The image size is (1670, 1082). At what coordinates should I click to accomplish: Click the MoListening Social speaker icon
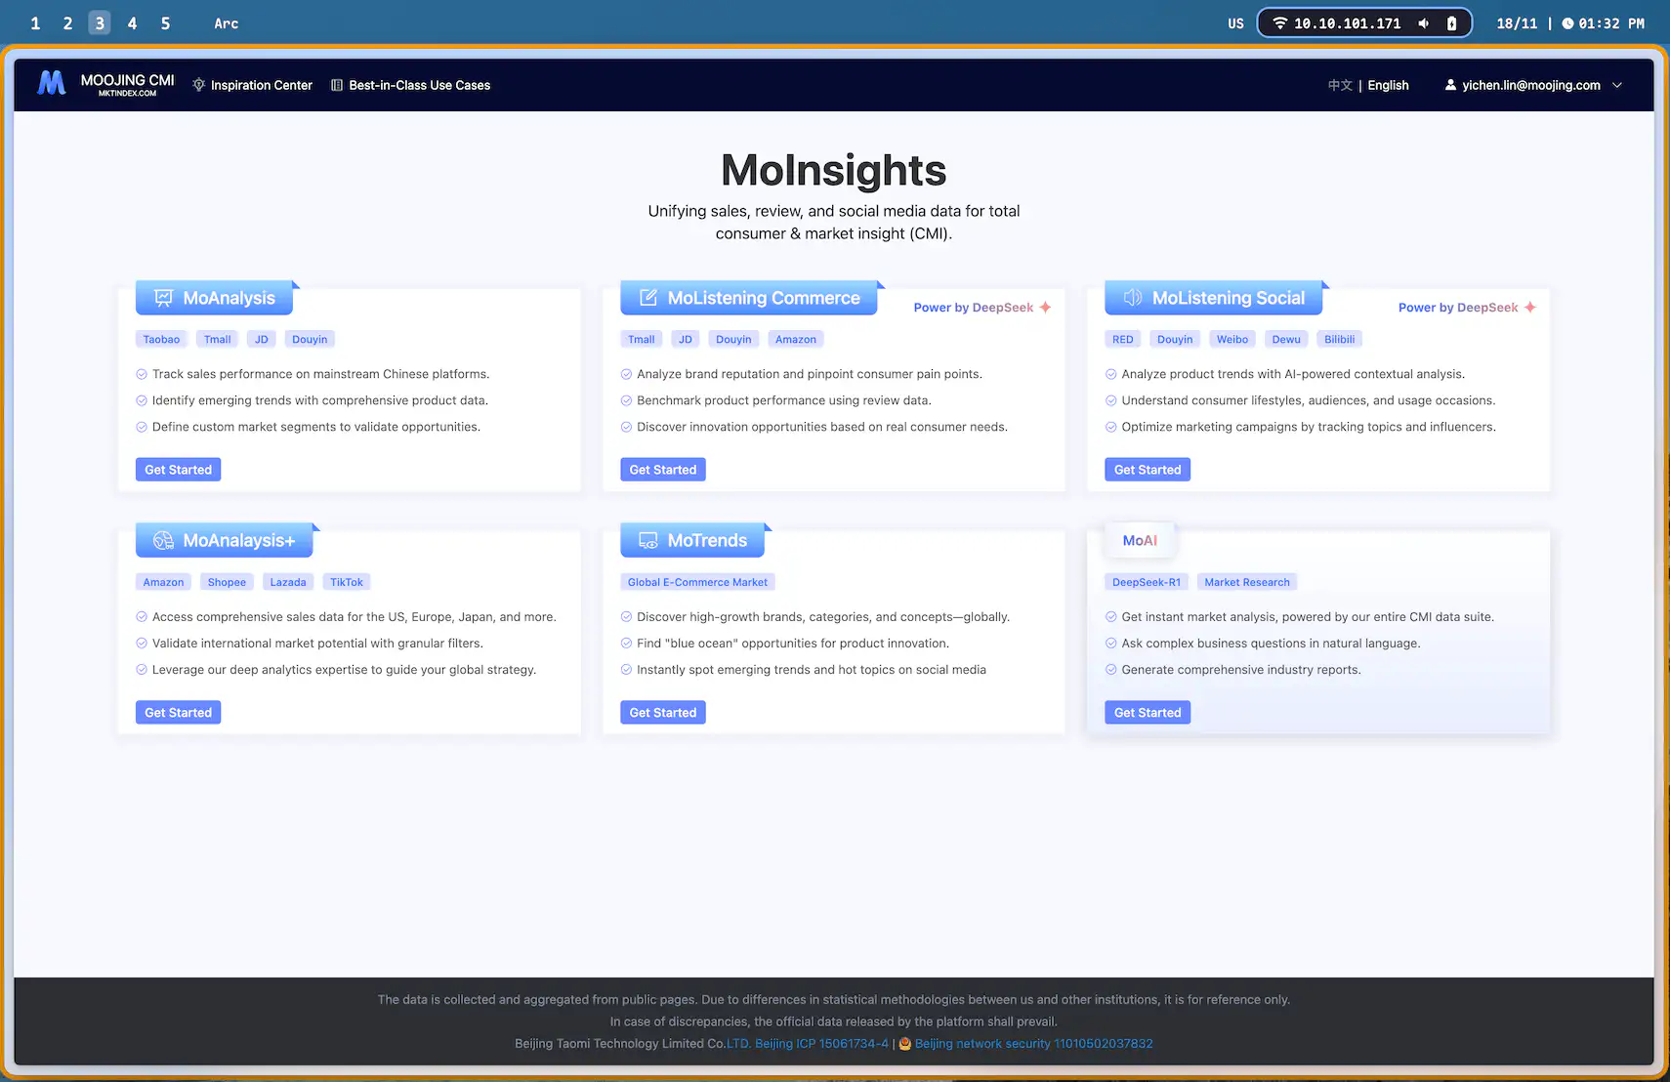(x=1132, y=298)
